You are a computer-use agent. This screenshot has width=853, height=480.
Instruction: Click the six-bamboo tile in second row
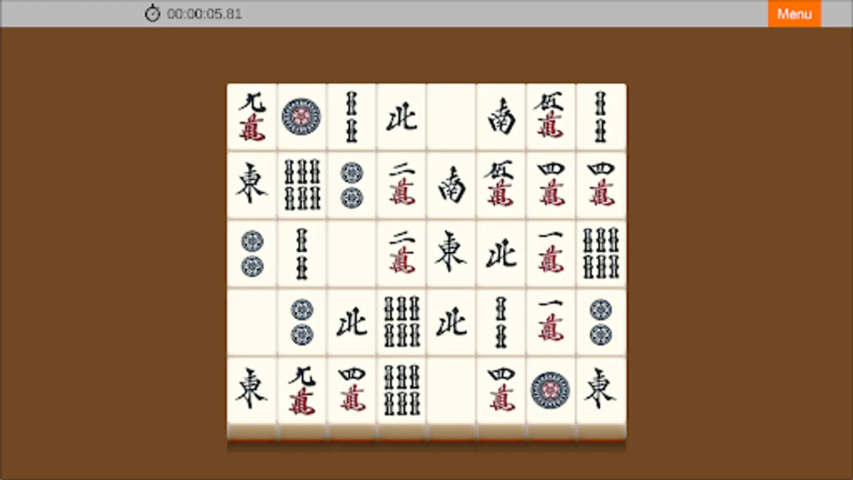point(302,185)
